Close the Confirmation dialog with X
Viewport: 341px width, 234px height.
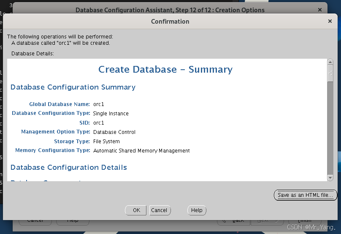point(330,21)
